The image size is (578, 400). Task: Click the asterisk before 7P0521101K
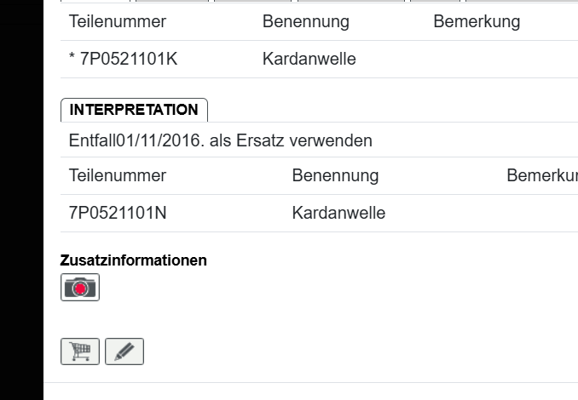coord(72,60)
